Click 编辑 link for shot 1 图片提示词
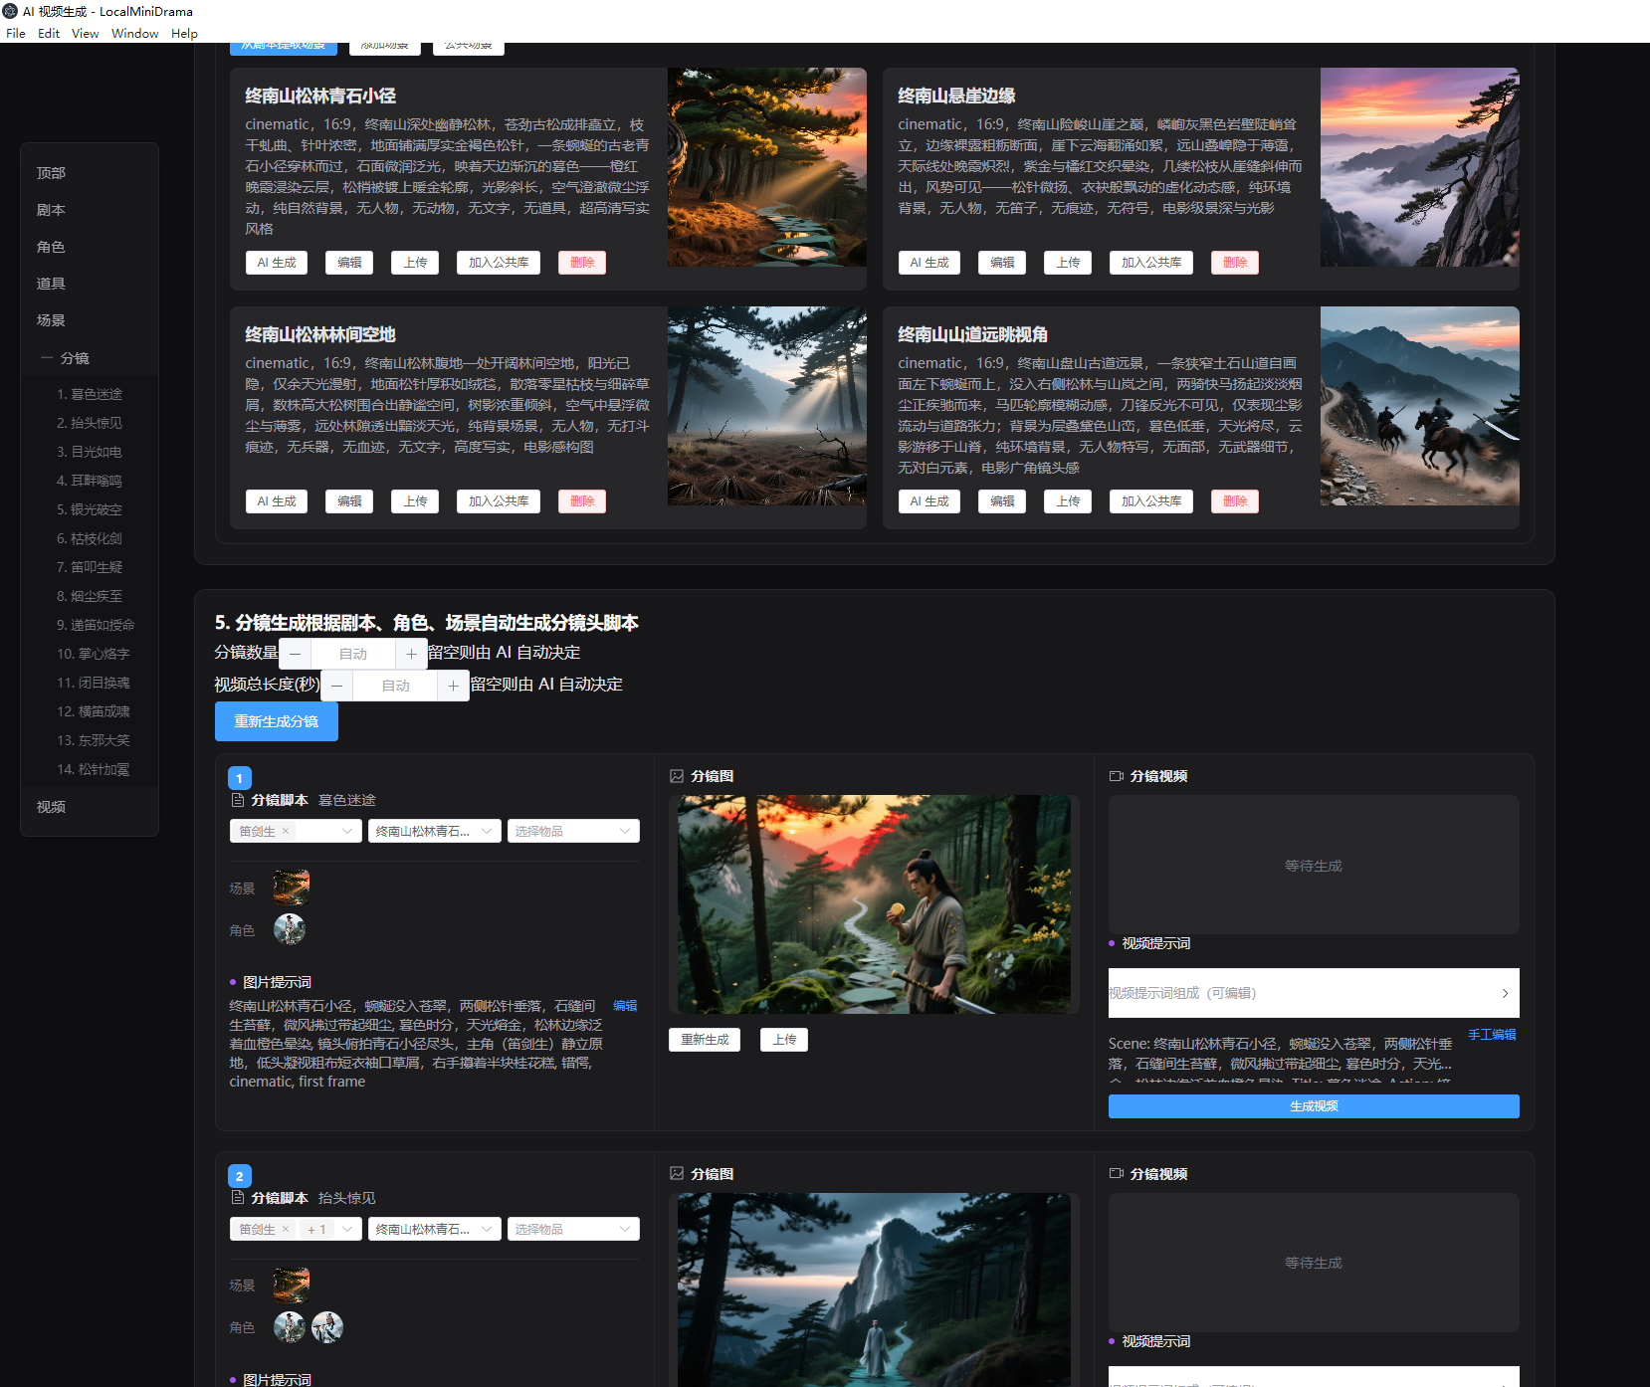The width and height of the screenshot is (1650, 1387). (625, 1006)
